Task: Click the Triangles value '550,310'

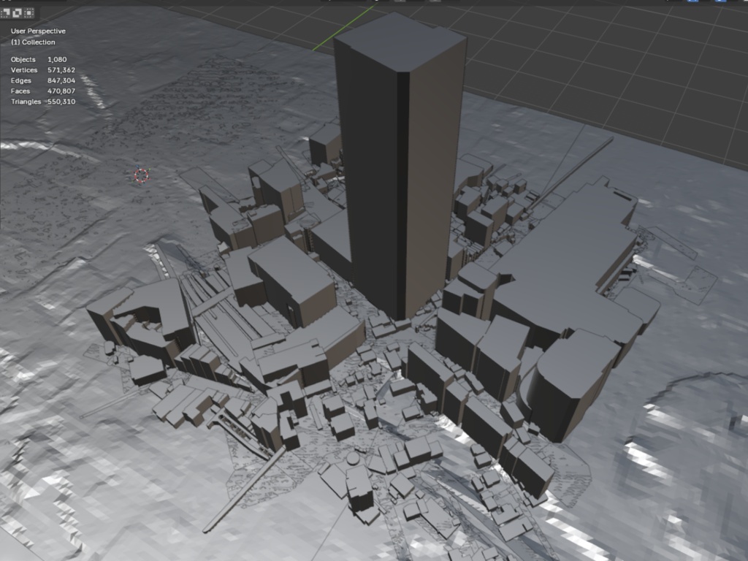Action: 61,102
